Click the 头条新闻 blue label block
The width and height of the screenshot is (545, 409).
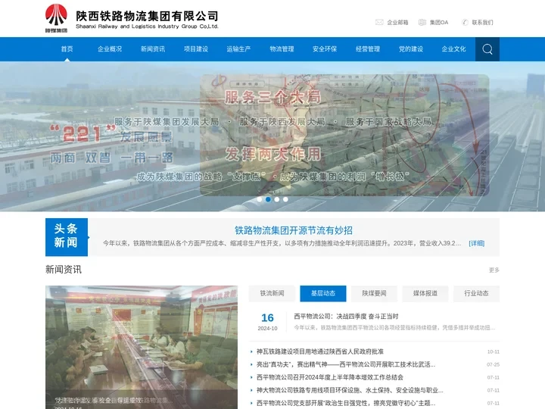tap(67, 237)
